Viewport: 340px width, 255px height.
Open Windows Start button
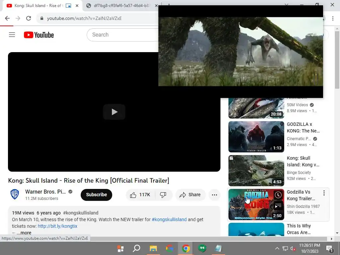[120, 248]
